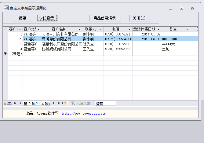
Task: Go to first record navigation icon
Action: pyautogui.click(x=15, y=103)
